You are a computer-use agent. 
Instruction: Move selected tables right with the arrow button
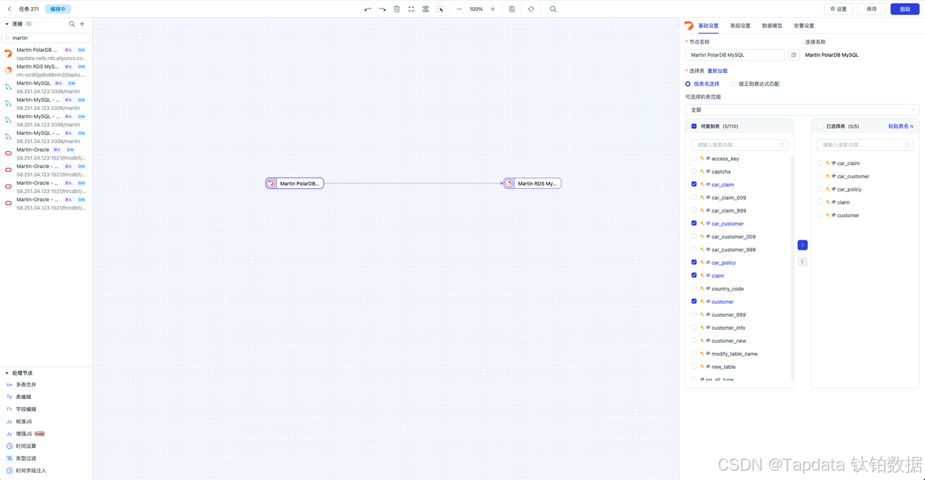point(802,245)
